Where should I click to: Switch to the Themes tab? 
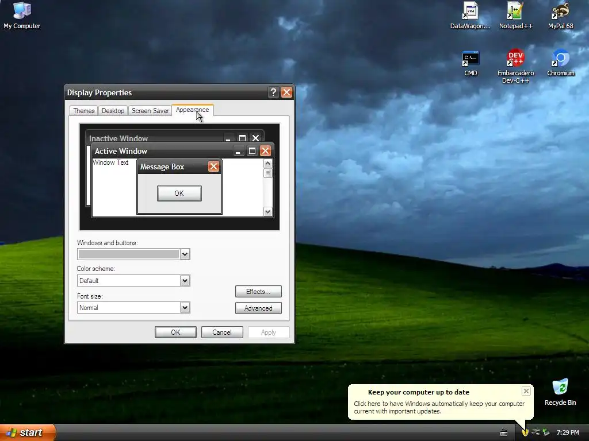(84, 111)
